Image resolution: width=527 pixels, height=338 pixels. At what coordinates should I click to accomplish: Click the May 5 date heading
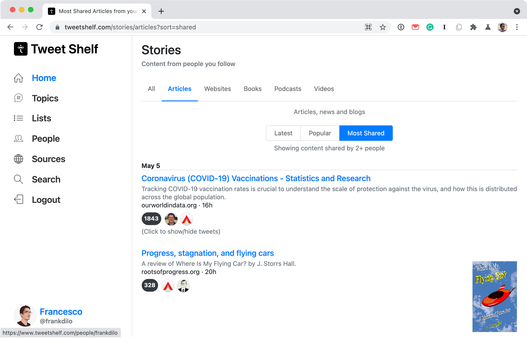click(151, 166)
